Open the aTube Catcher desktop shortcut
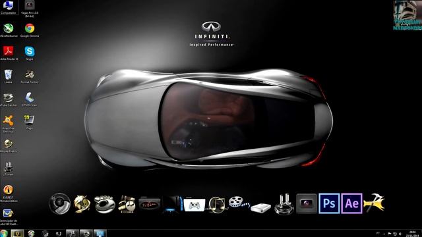 tap(9, 99)
